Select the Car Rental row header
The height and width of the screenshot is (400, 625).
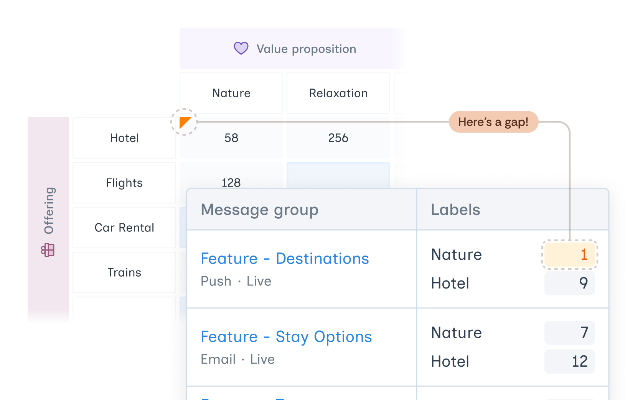pyautogui.click(x=124, y=228)
